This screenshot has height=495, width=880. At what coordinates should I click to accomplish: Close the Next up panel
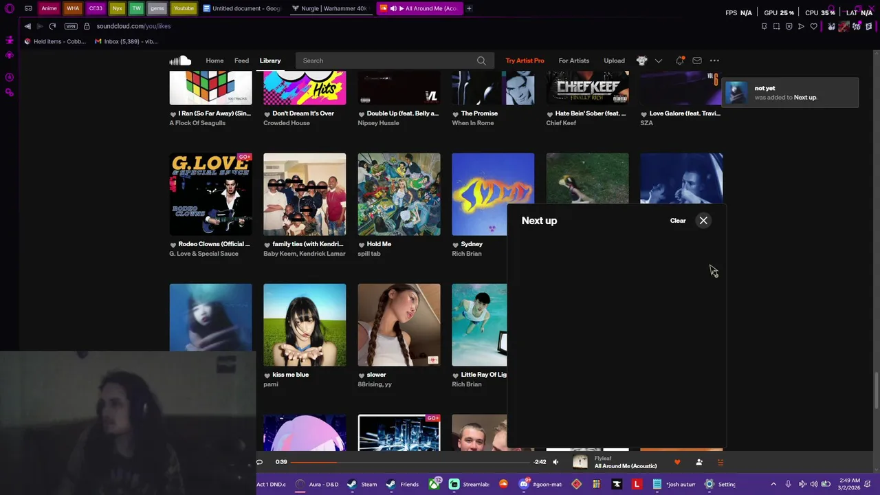[x=703, y=221]
